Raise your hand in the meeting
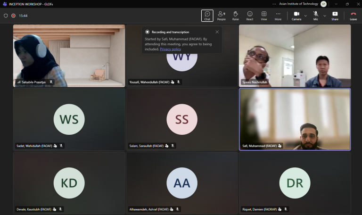The height and width of the screenshot is (215, 362). [236, 16]
